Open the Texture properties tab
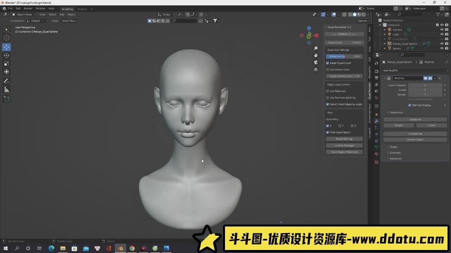 coord(376,162)
